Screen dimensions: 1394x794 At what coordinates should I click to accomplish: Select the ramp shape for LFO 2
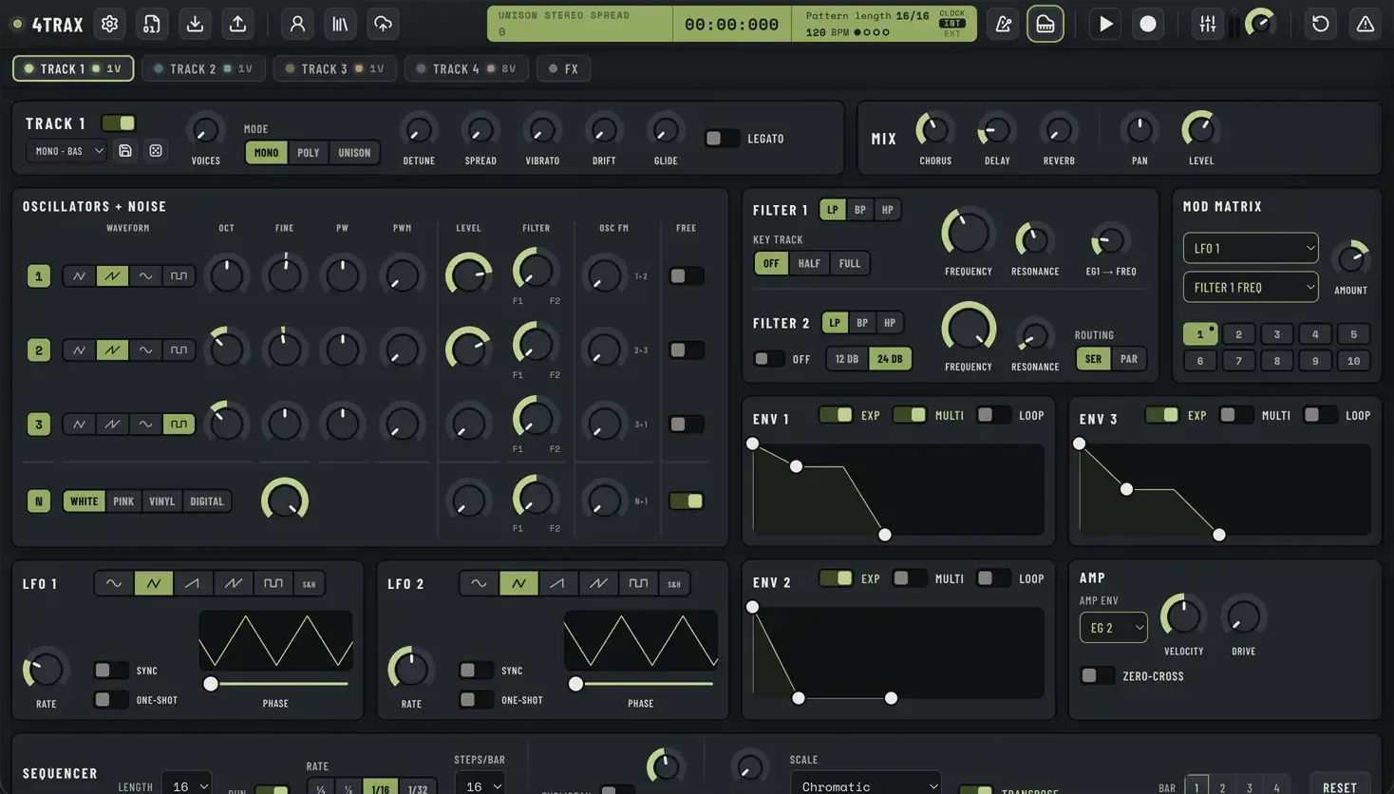point(558,583)
